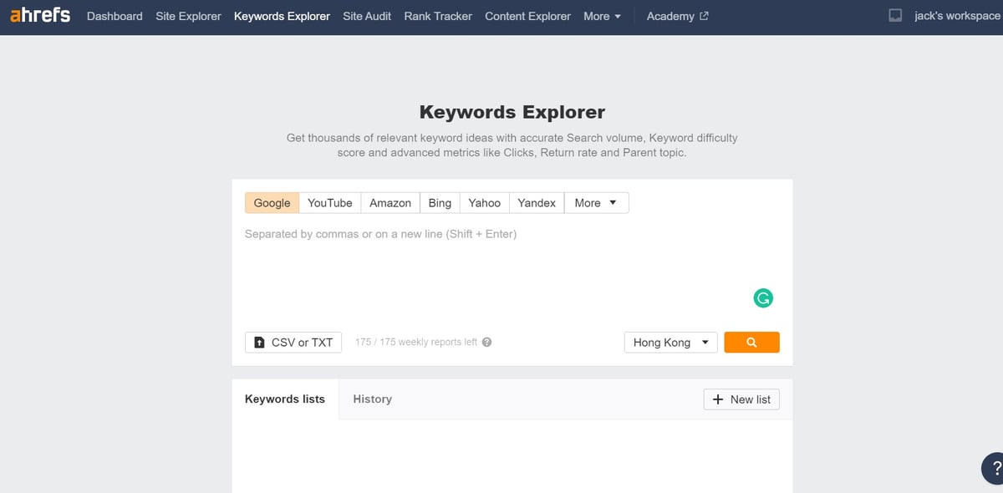Switch to the History tab

click(372, 399)
